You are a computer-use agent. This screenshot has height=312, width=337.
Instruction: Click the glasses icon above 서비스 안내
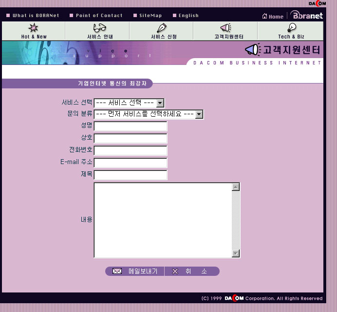point(99,28)
